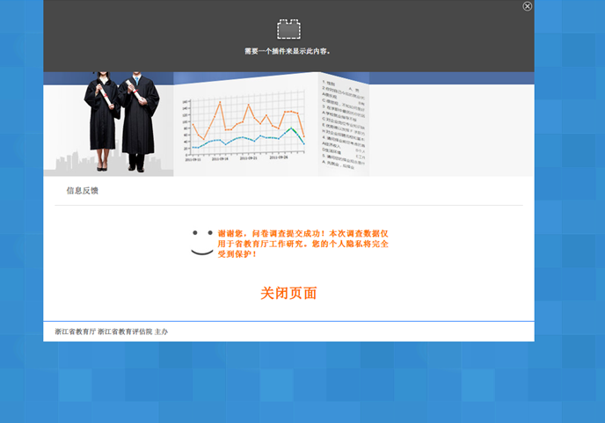Click the 关闭页面 link

(288, 293)
